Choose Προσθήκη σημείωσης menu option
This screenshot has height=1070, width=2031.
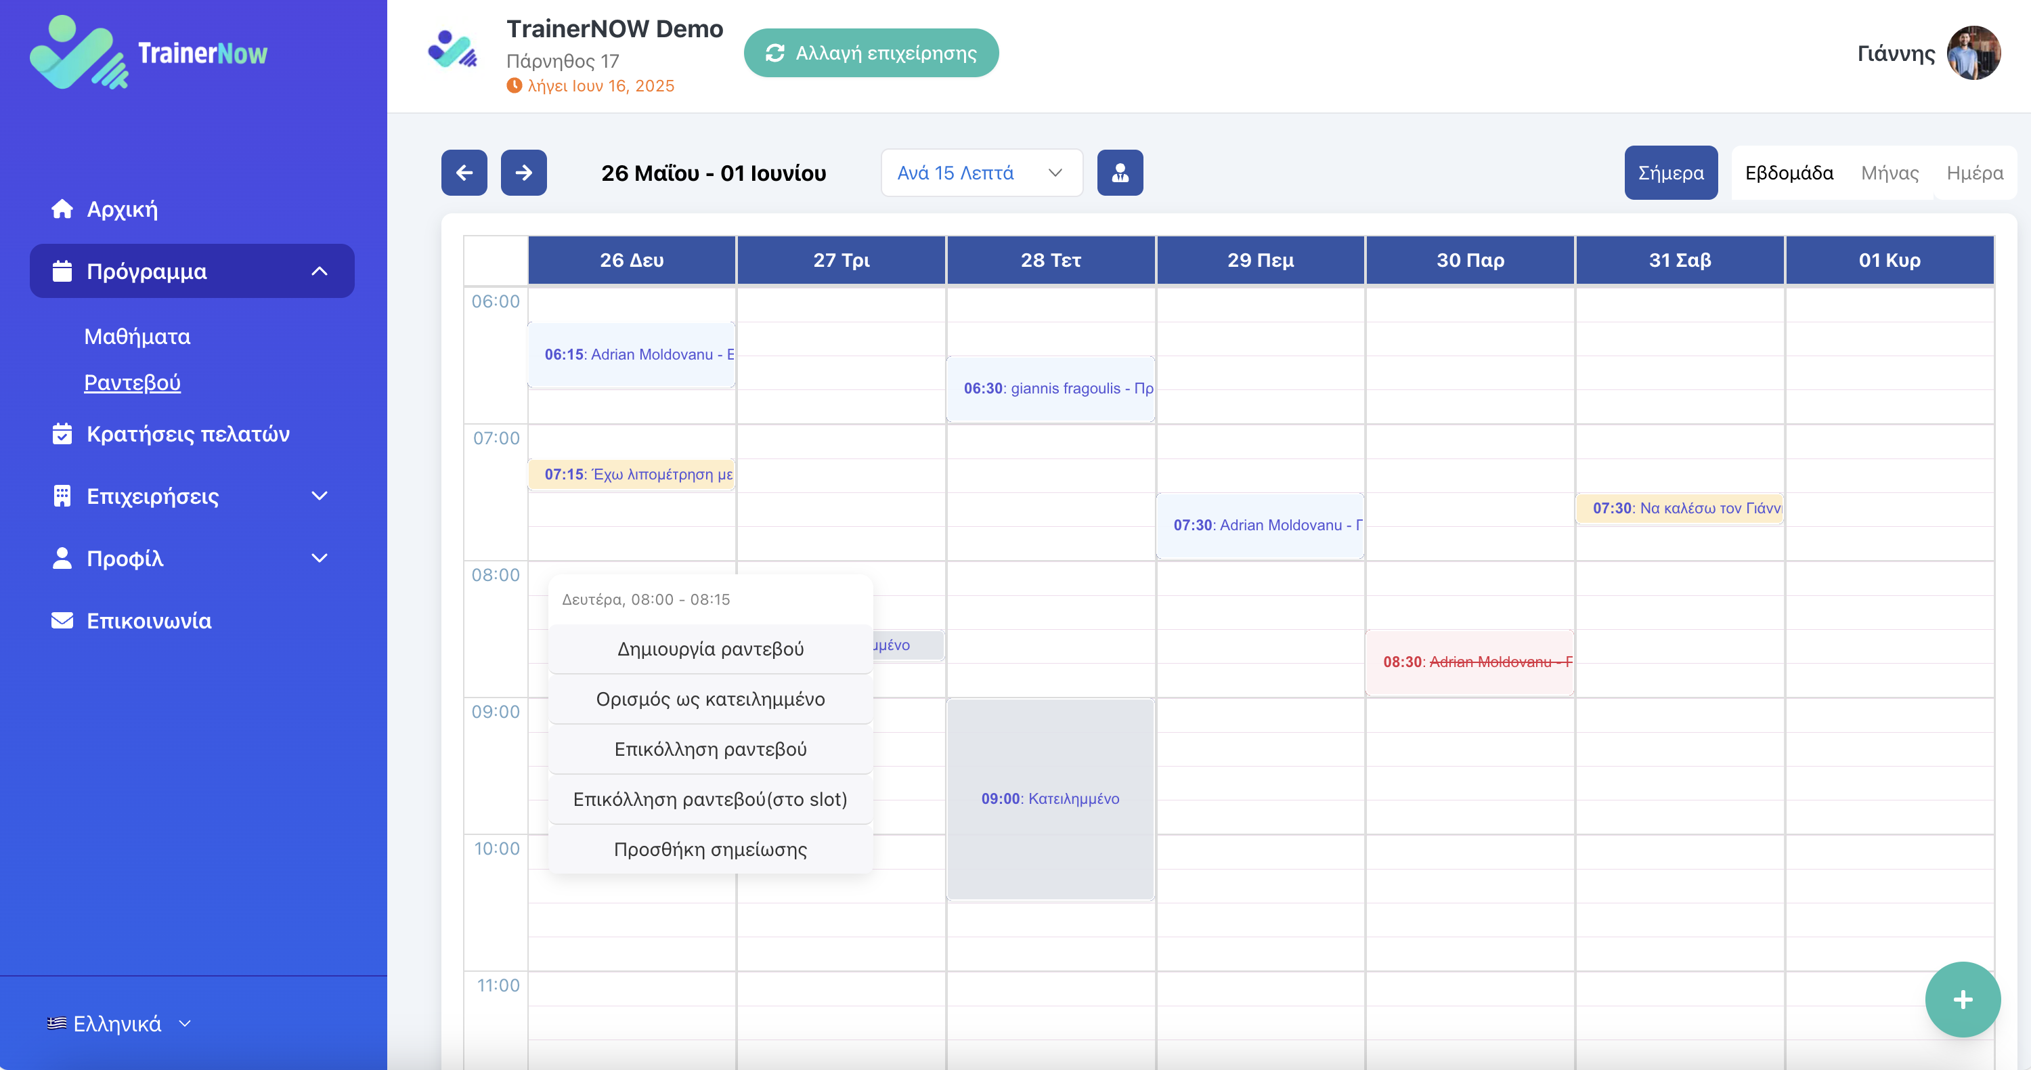coord(710,849)
